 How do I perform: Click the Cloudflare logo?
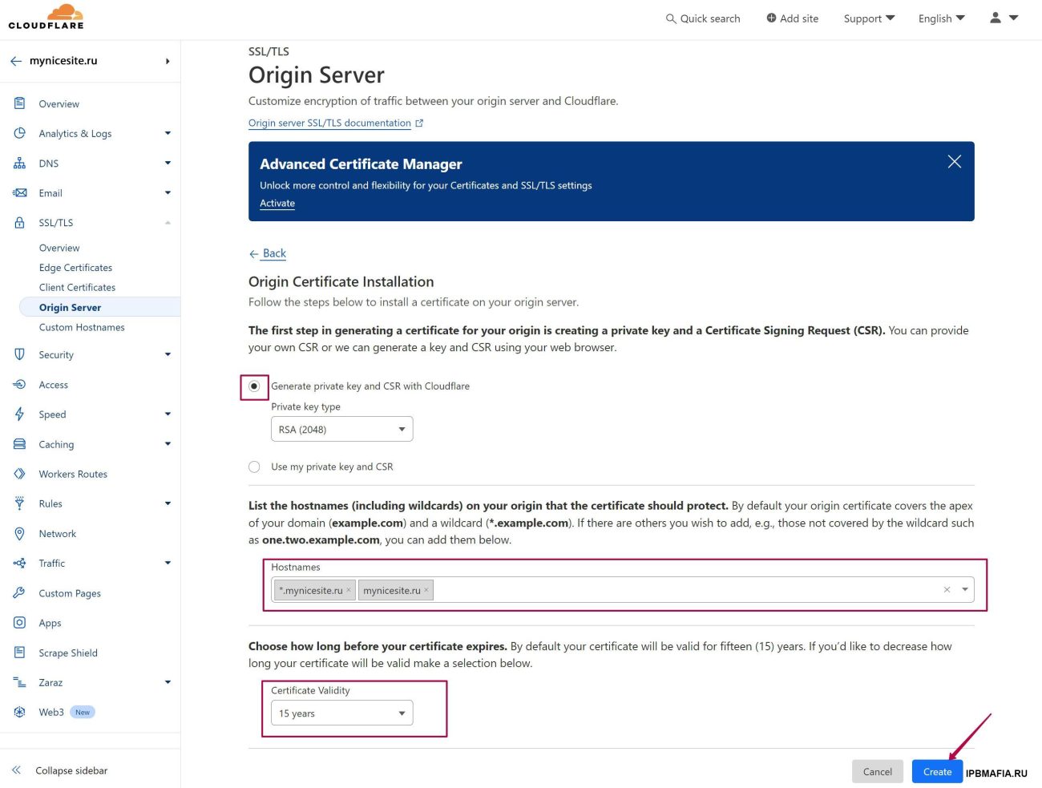(x=46, y=17)
